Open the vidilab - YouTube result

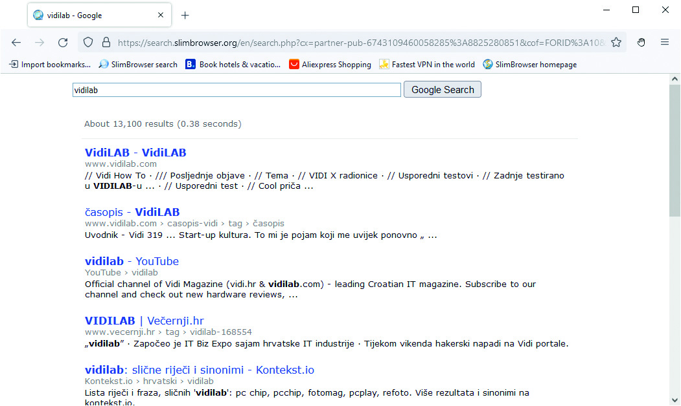click(x=132, y=261)
